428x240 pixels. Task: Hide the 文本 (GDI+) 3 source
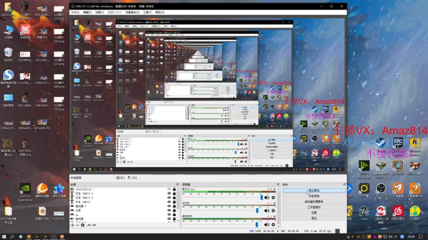pyautogui.click(x=169, y=194)
